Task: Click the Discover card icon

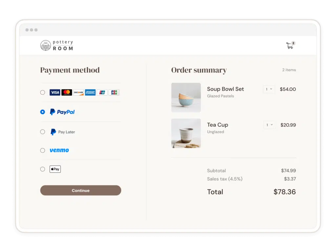Action: click(x=78, y=93)
